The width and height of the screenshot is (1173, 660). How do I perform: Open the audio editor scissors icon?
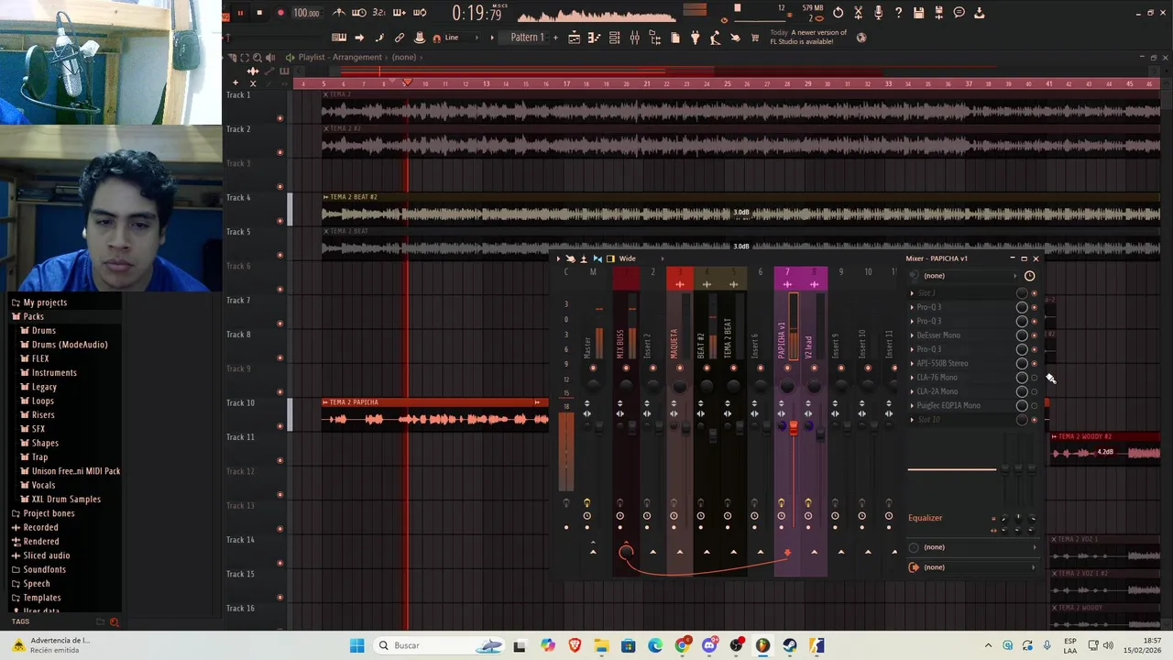point(859,13)
